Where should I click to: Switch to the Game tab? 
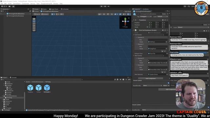click(44, 9)
